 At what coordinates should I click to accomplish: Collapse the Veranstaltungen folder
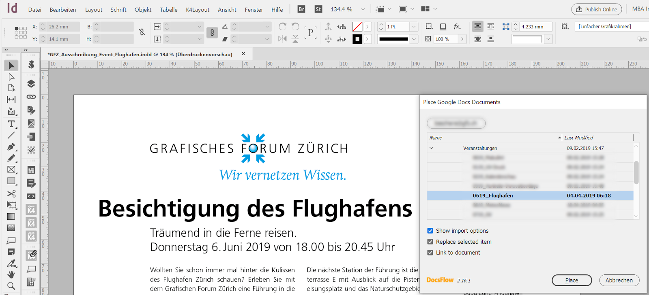pos(432,148)
